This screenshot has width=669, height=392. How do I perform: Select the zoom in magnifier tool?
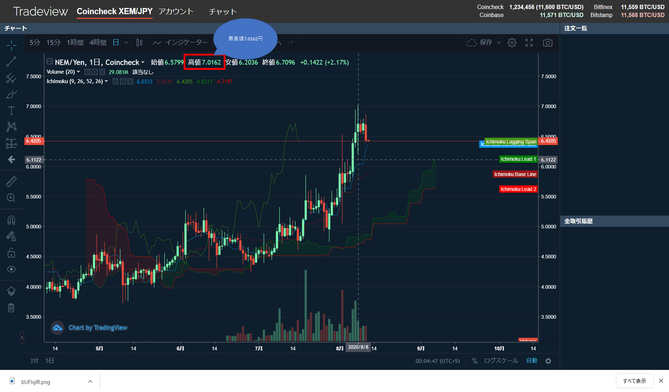[11, 198]
